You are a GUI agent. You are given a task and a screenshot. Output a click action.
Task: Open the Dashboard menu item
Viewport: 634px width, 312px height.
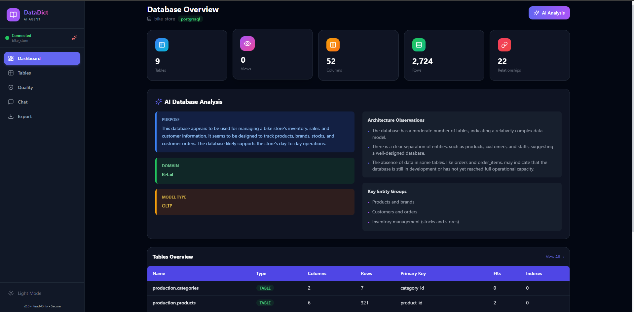42,58
